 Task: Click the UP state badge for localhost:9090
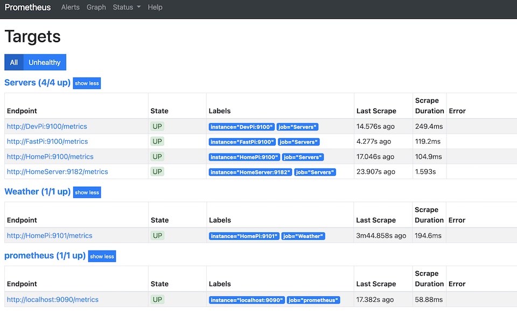pos(157,300)
